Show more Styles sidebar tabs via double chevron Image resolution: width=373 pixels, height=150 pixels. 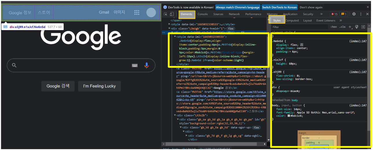[x=341, y=20]
